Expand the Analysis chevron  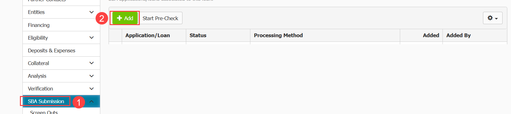(x=92, y=76)
